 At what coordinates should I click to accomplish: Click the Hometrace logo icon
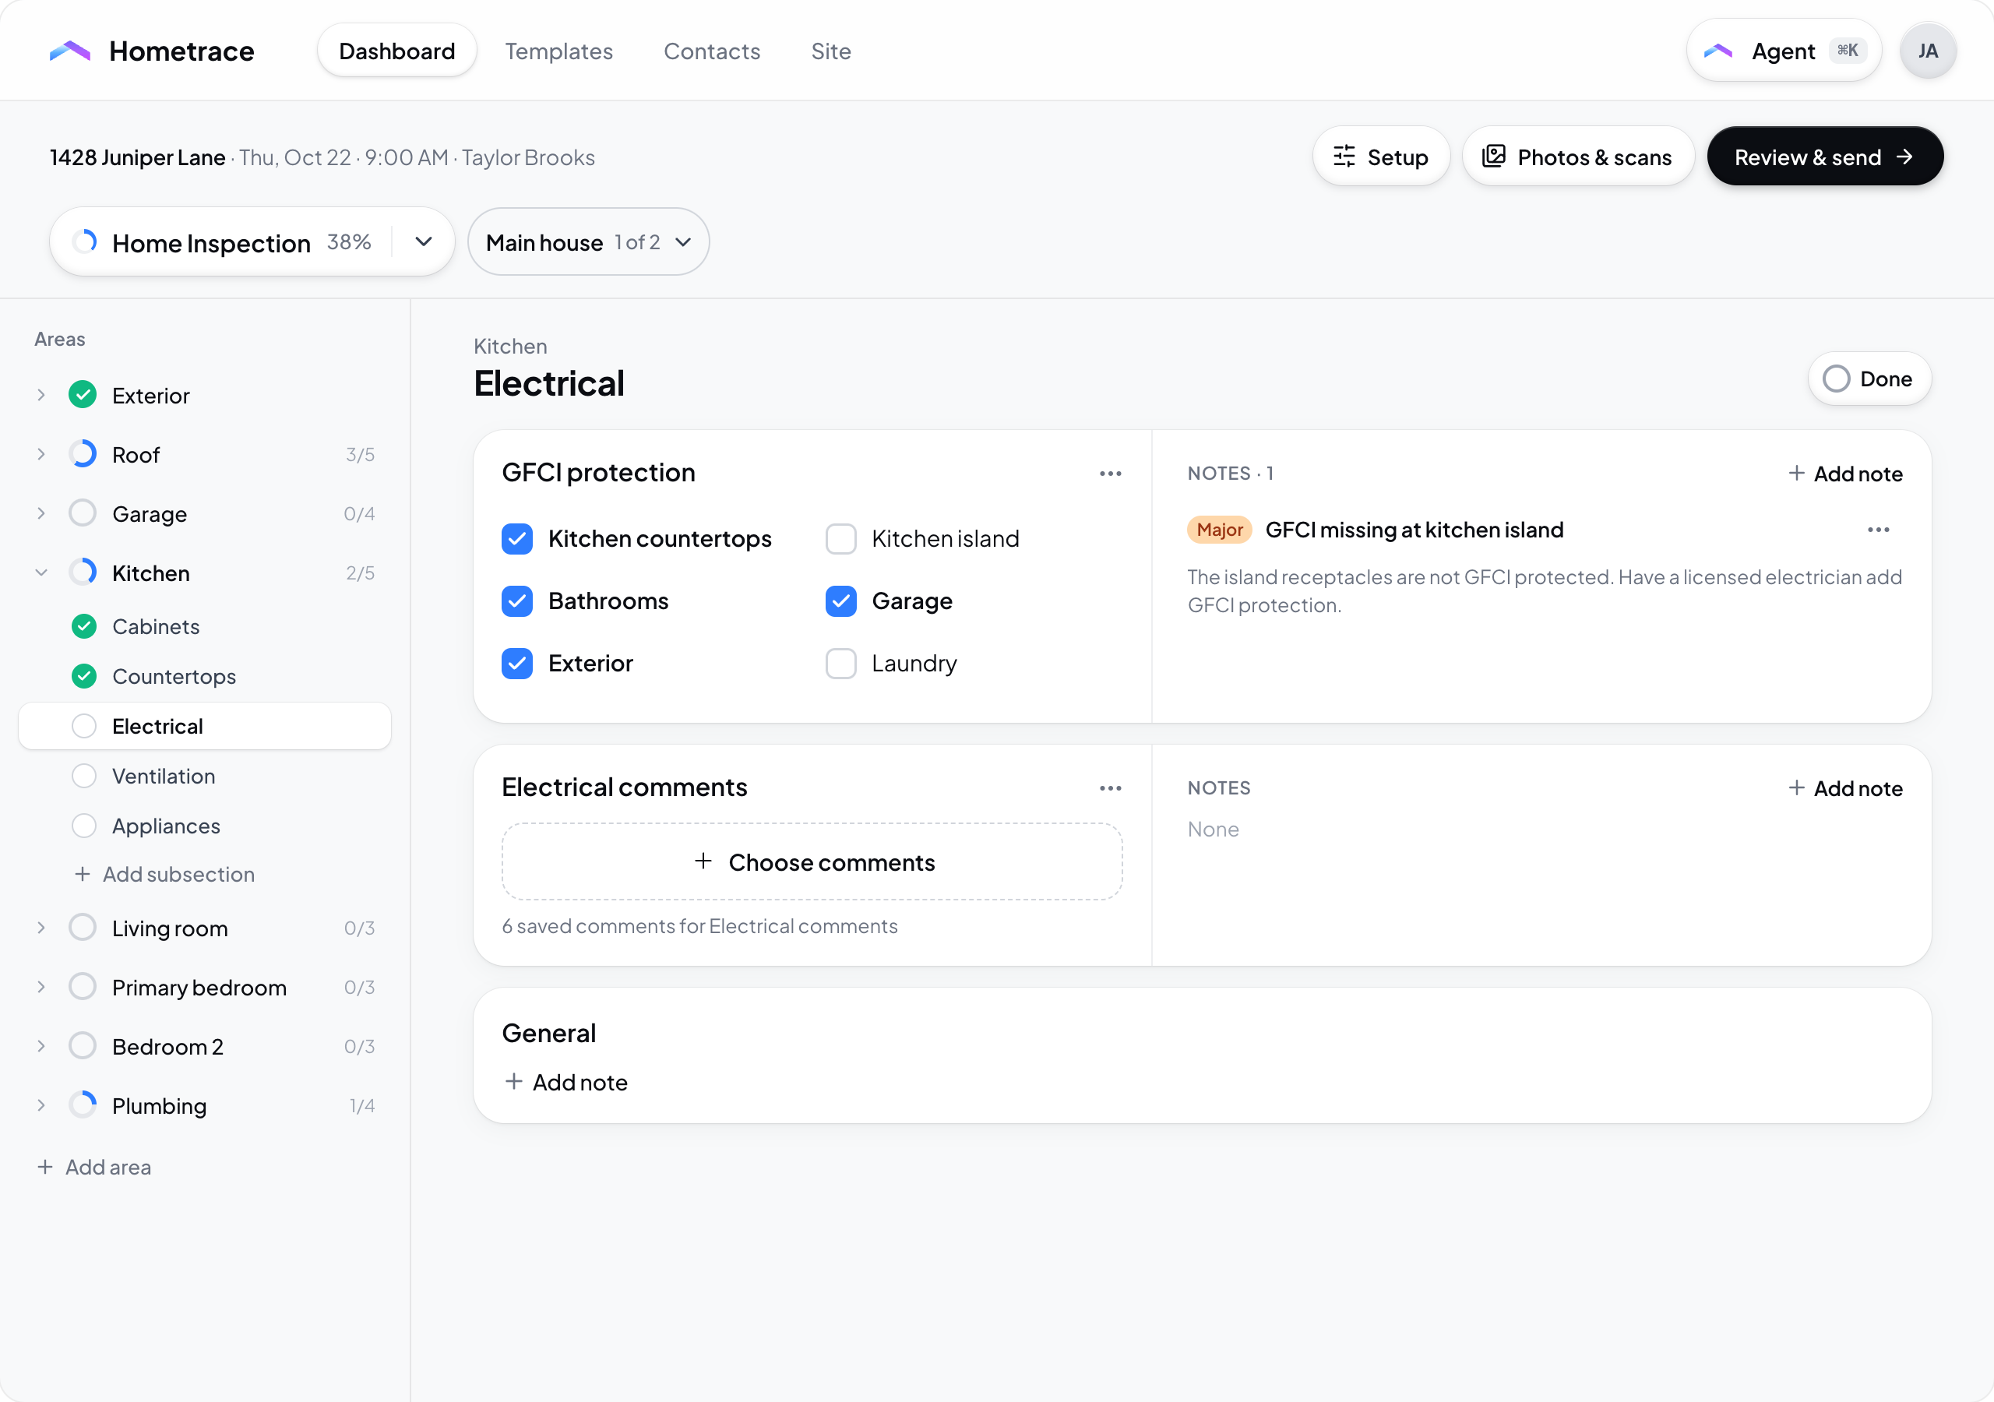coord(70,51)
